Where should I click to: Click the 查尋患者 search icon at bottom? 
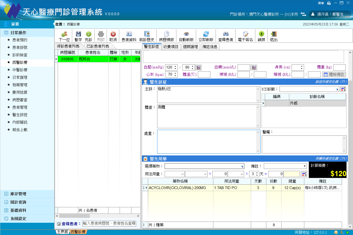[x=59, y=224]
